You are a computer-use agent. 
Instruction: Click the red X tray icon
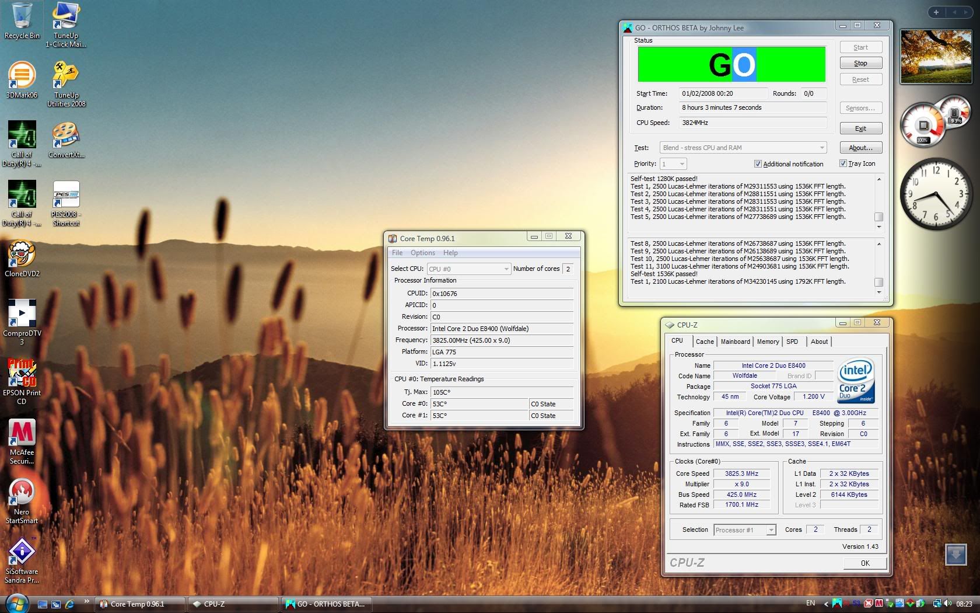tap(869, 604)
